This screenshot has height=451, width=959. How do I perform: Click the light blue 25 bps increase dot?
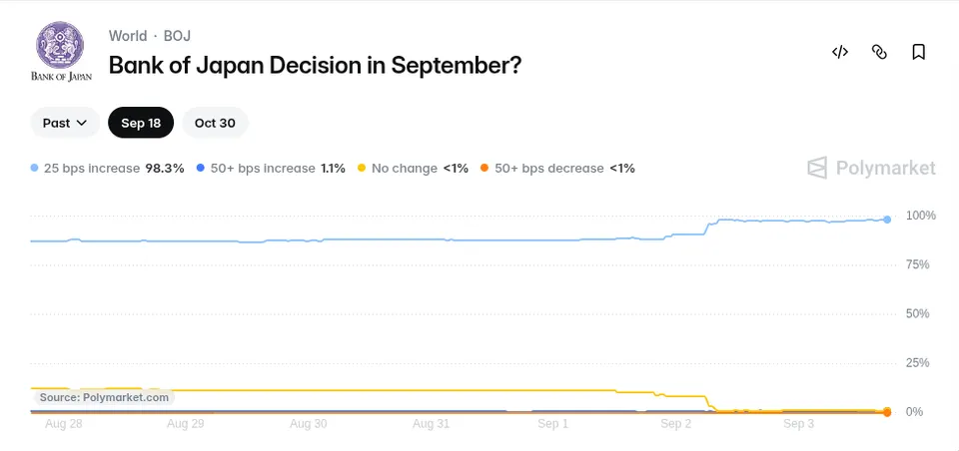(34, 168)
